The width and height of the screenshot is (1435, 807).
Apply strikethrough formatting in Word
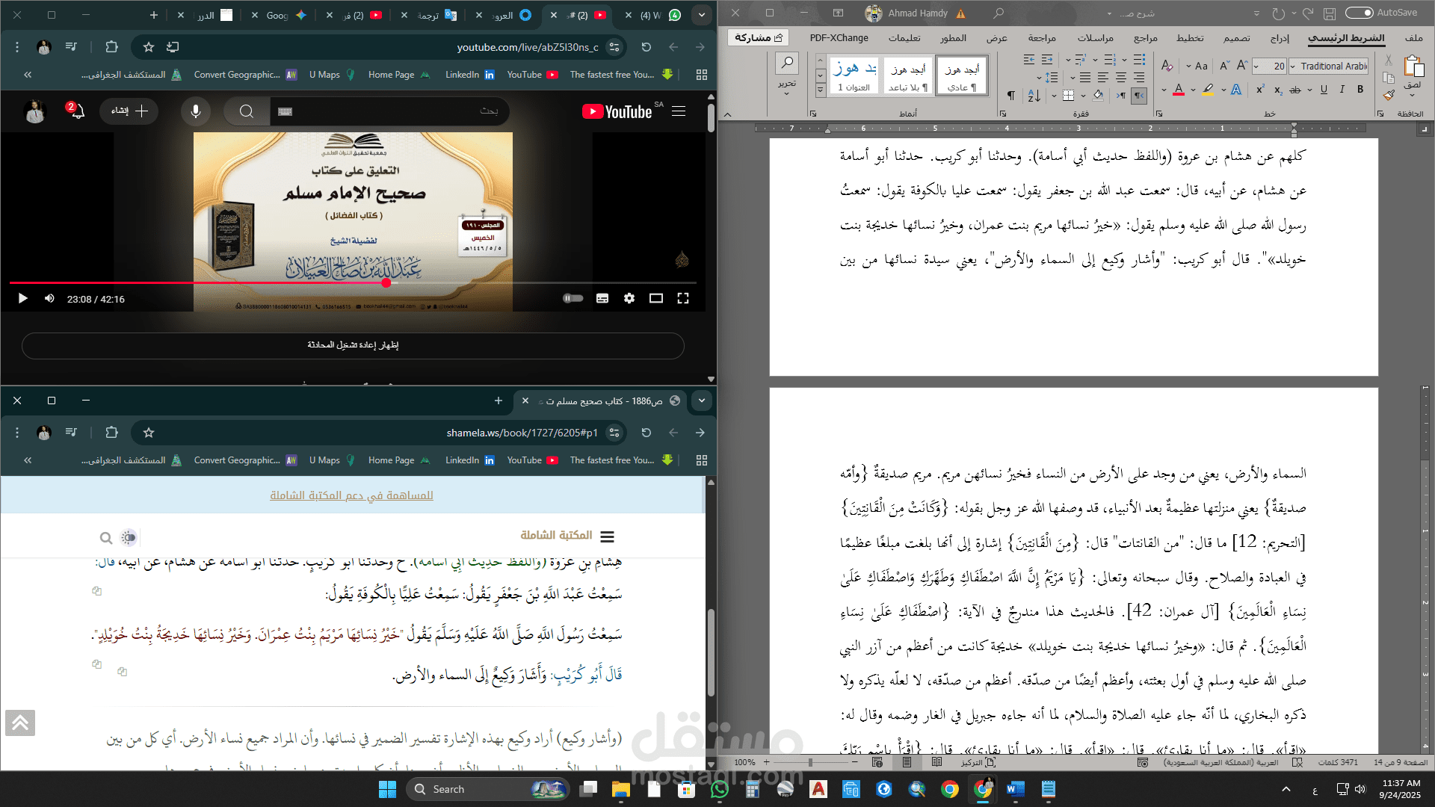pyautogui.click(x=1295, y=90)
